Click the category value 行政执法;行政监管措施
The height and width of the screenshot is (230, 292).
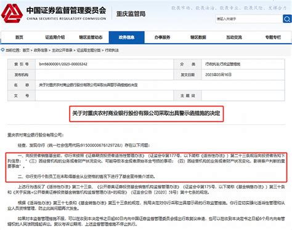pos(222,64)
